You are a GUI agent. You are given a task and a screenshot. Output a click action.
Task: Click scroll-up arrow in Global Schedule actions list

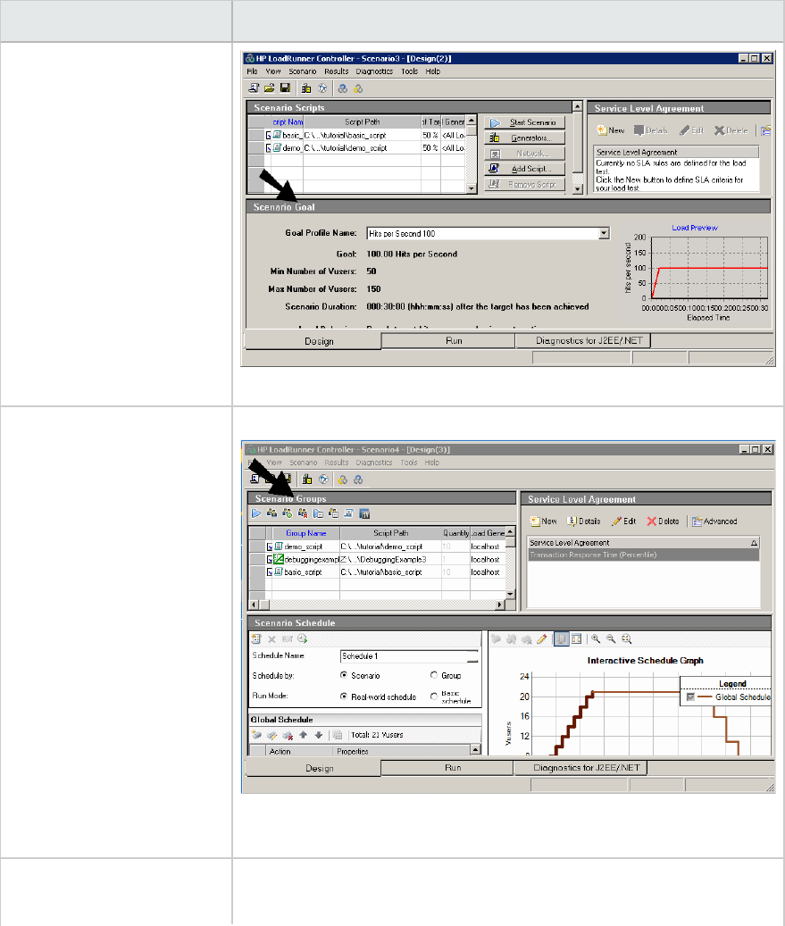tap(475, 750)
